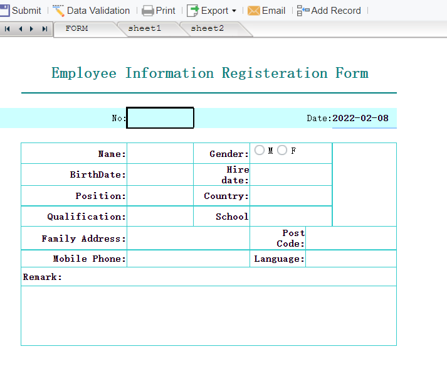Screen dimensions: 447x371
Task: Click the Hire date input cell
Action: click(291, 175)
